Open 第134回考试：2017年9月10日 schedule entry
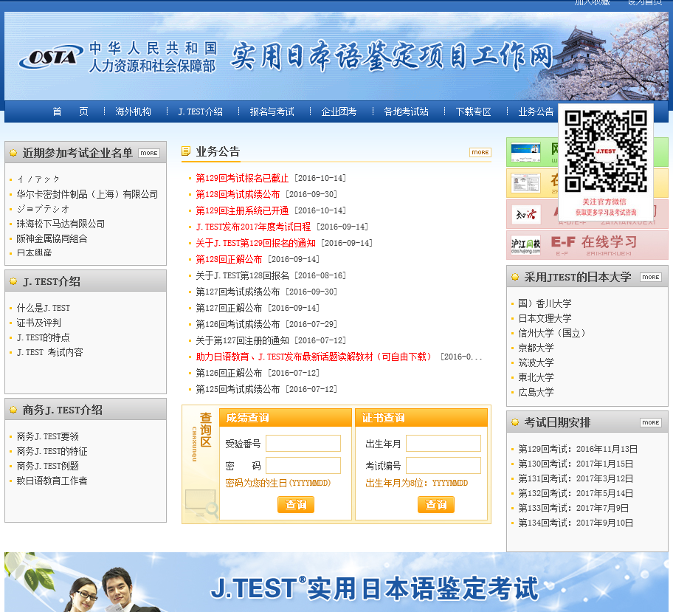The height and width of the screenshot is (612, 673). point(576,523)
